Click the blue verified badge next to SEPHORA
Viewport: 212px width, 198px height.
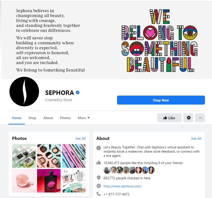pos(78,93)
